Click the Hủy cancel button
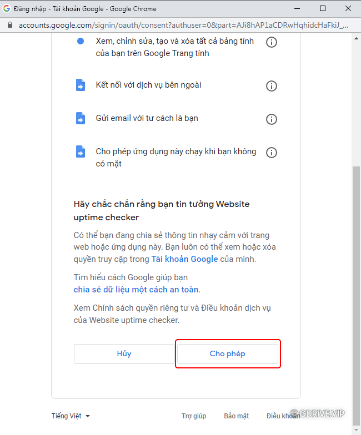Image resolution: width=361 pixels, height=435 pixels. coord(124,354)
